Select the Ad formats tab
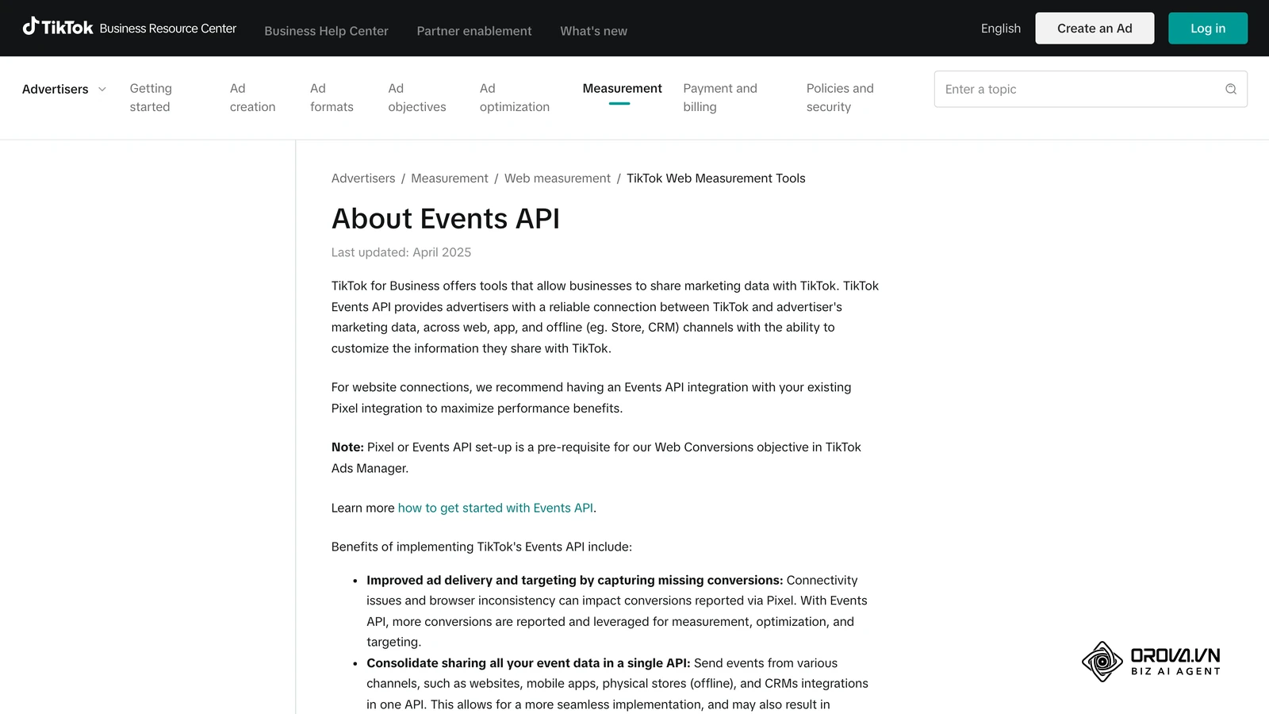This screenshot has width=1269, height=714. tap(332, 98)
